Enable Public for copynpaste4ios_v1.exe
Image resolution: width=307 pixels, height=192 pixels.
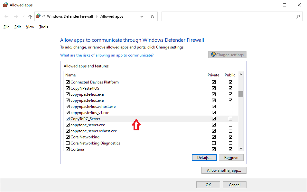(231, 112)
